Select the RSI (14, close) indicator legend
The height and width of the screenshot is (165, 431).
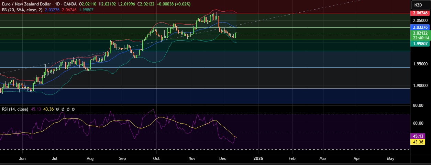tap(15, 109)
